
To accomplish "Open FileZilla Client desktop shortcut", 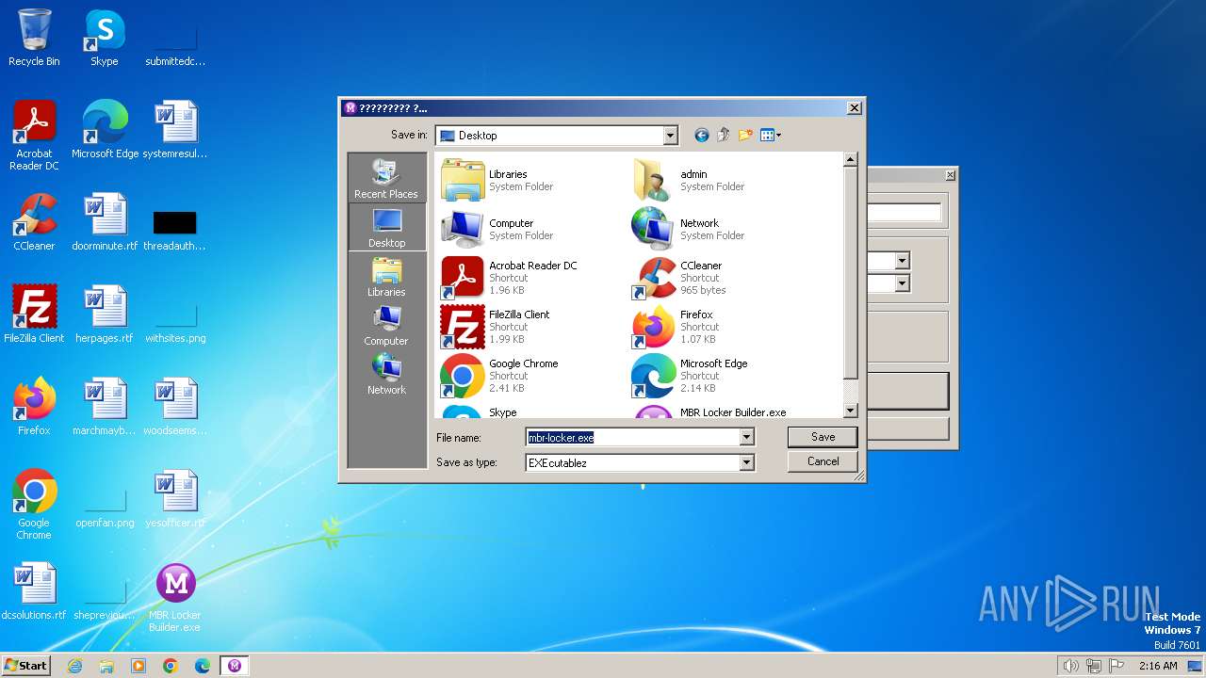I will click(34, 314).
